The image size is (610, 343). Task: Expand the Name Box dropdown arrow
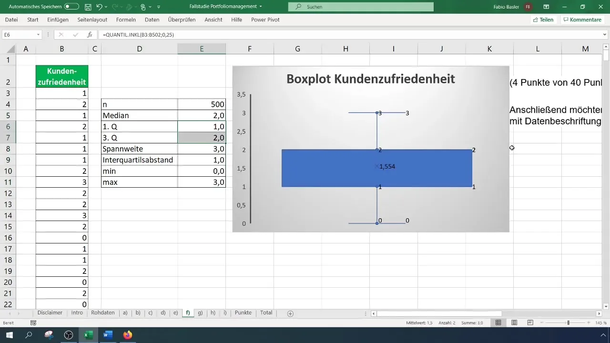38,35
